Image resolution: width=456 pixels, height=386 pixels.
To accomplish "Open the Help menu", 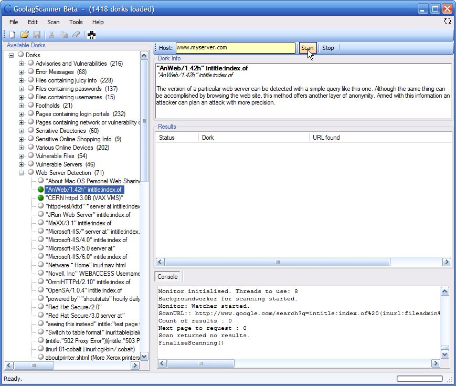I will pos(98,22).
